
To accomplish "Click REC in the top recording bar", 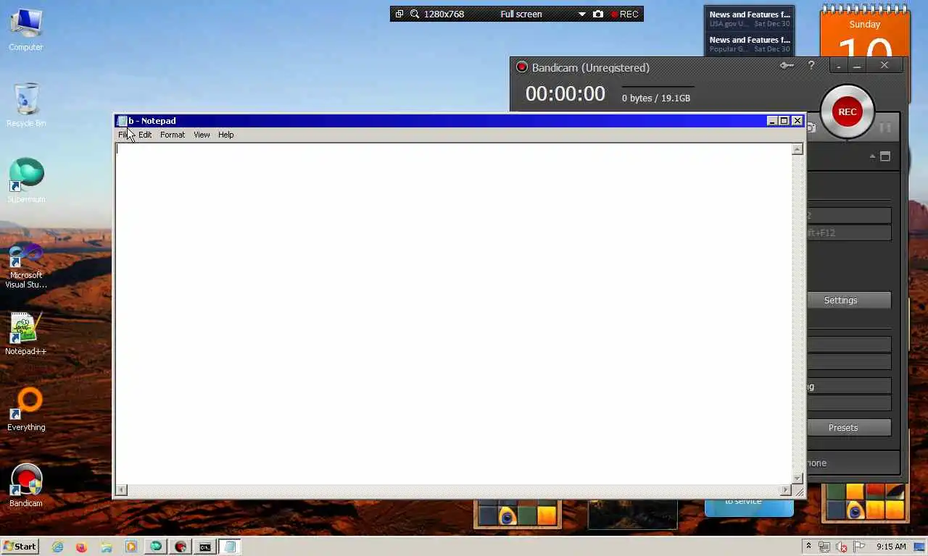I will [x=624, y=14].
